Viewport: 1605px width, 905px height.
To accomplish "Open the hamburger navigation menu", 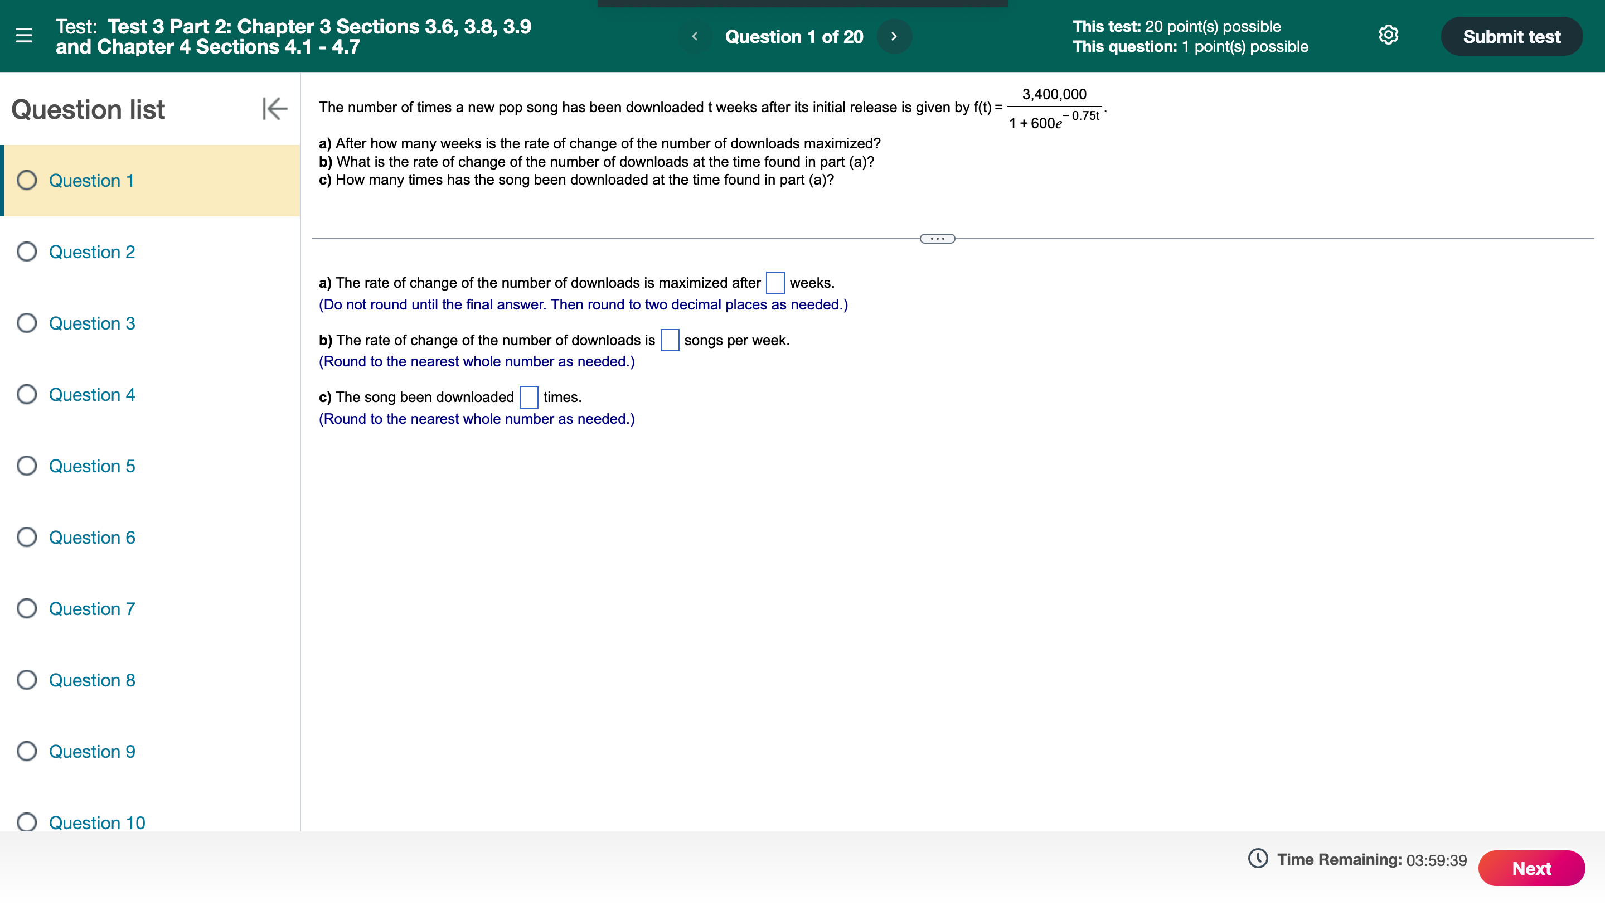I will pyautogui.click(x=23, y=36).
